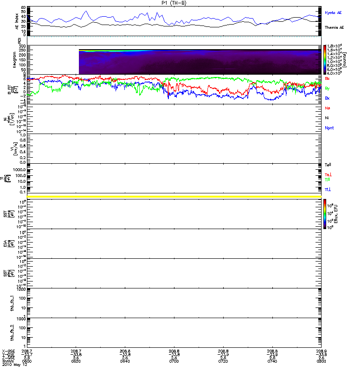
Task: Click the AE Index axis label
Action: [x=17, y=21]
